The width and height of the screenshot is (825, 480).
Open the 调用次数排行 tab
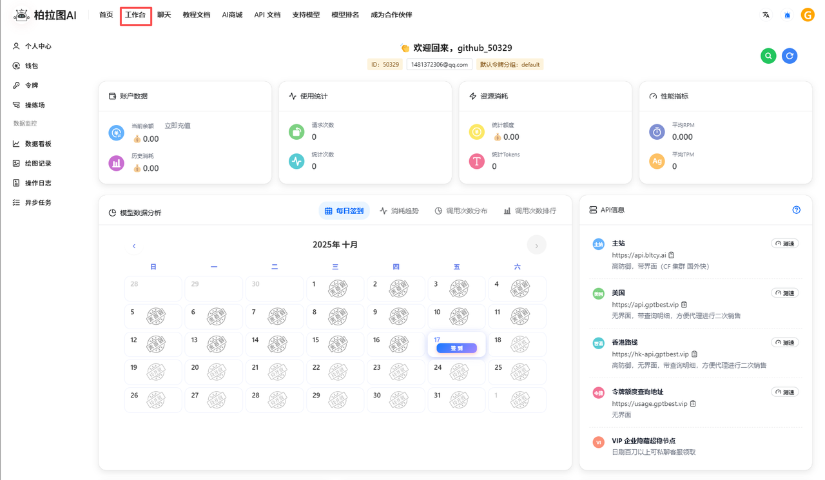coord(530,211)
